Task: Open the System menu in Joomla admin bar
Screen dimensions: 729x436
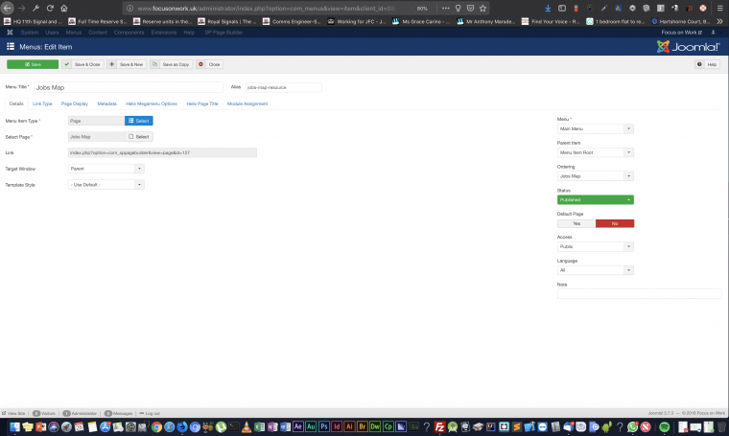Action: tap(30, 32)
